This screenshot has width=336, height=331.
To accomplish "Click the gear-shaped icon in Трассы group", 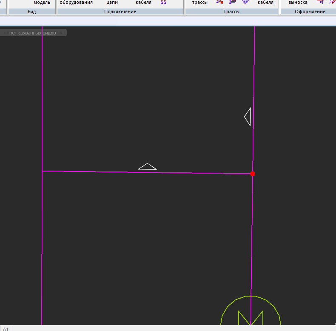I will tap(245, 2).
